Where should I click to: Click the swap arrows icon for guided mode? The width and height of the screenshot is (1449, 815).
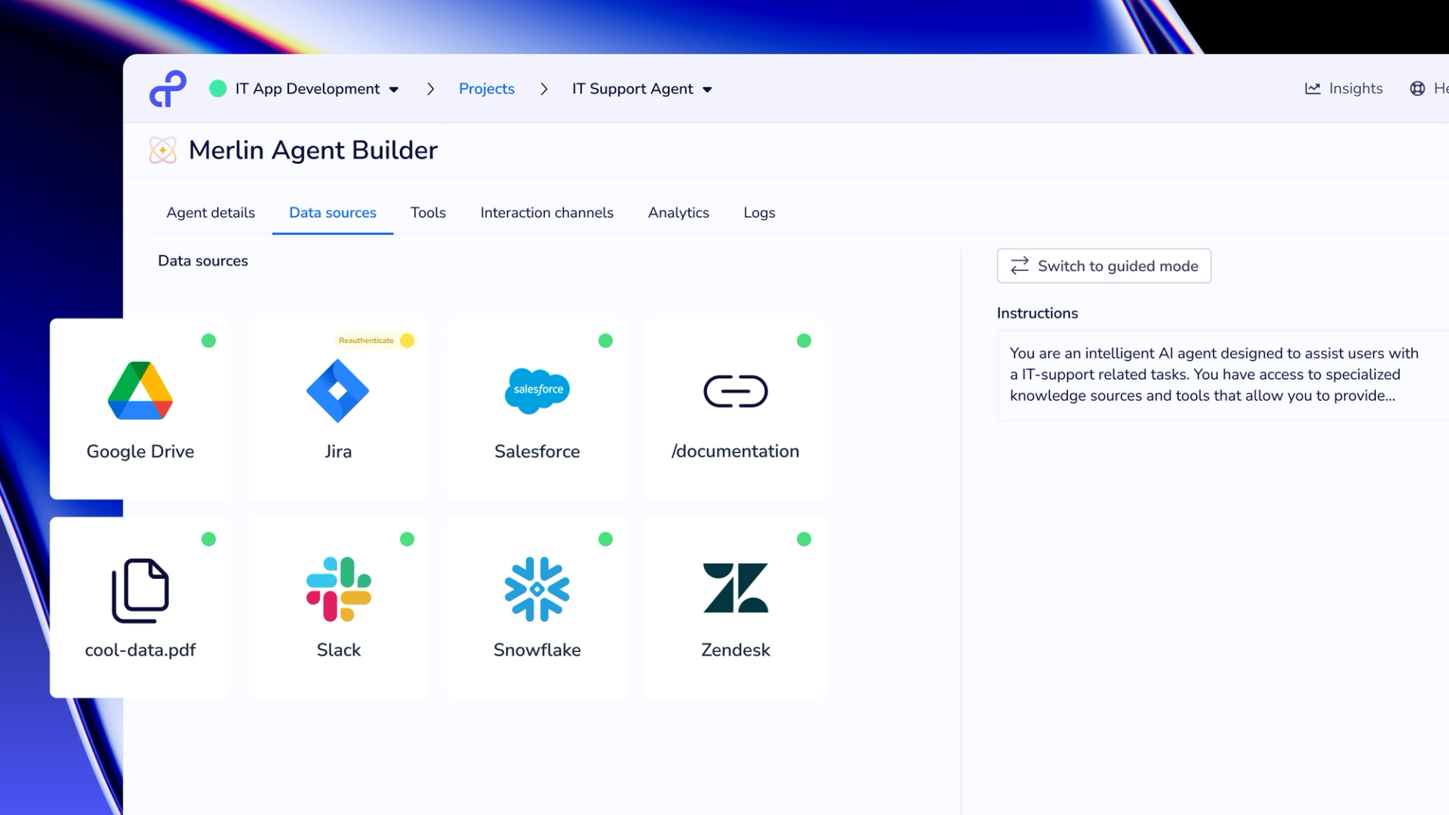click(x=1020, y=266)
